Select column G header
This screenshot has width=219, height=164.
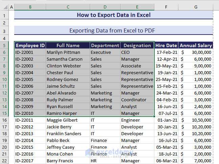click(x=196, y=7)
